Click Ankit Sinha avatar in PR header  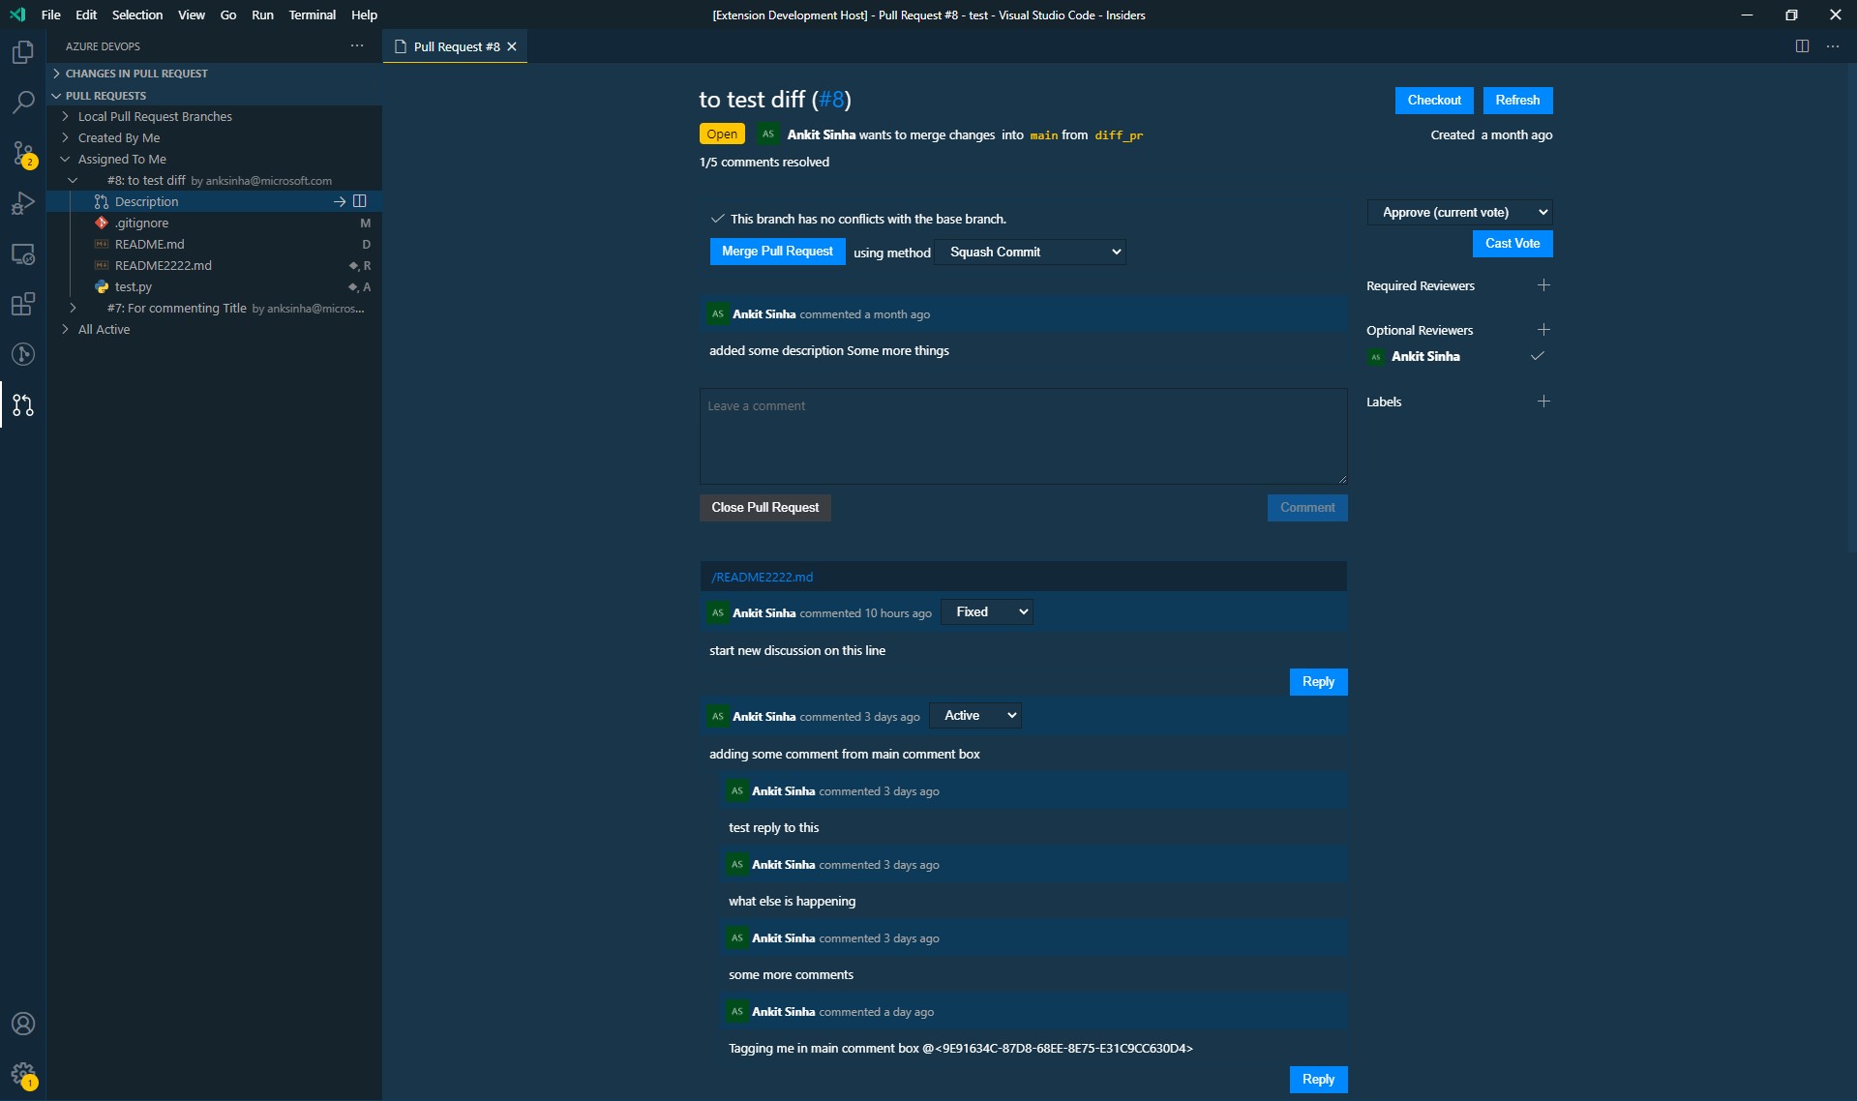pyautogui.click(x=768, y=134)
